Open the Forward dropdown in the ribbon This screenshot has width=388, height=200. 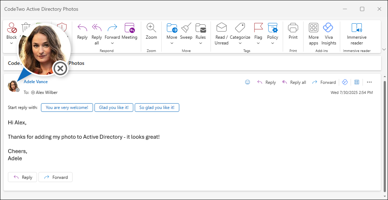[112, 43]
